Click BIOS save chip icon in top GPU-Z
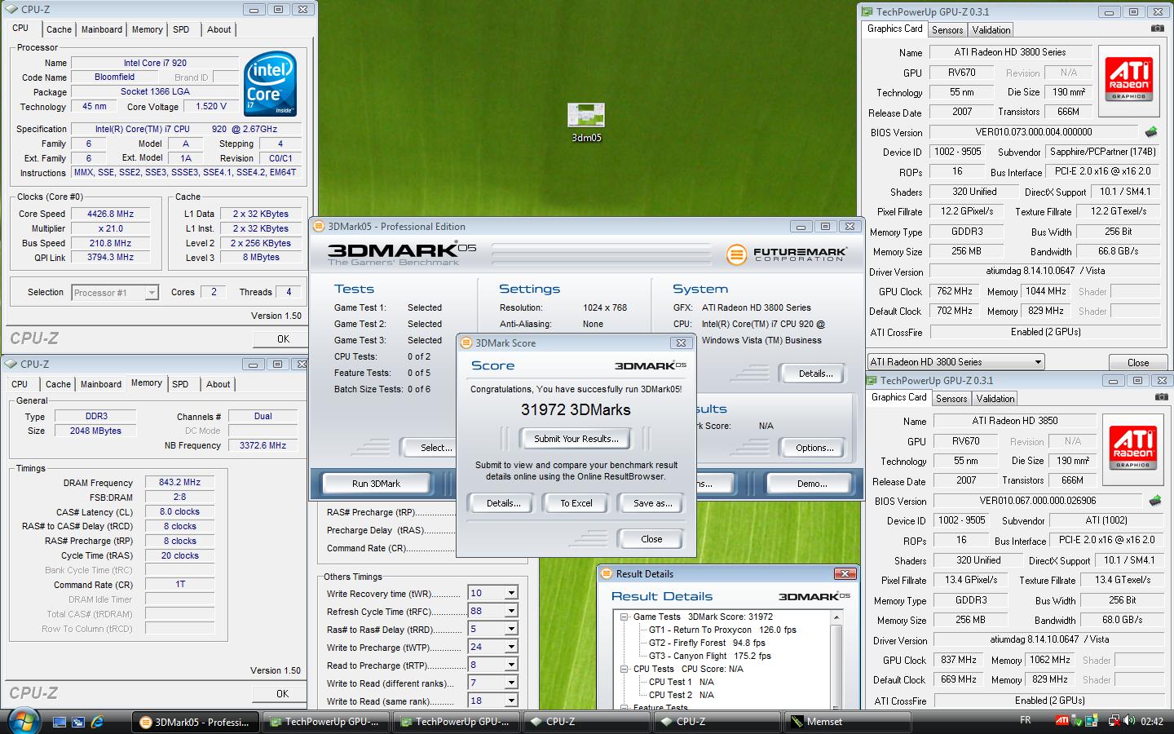This screenshot has width=1174, height=734. [1151, 131]
